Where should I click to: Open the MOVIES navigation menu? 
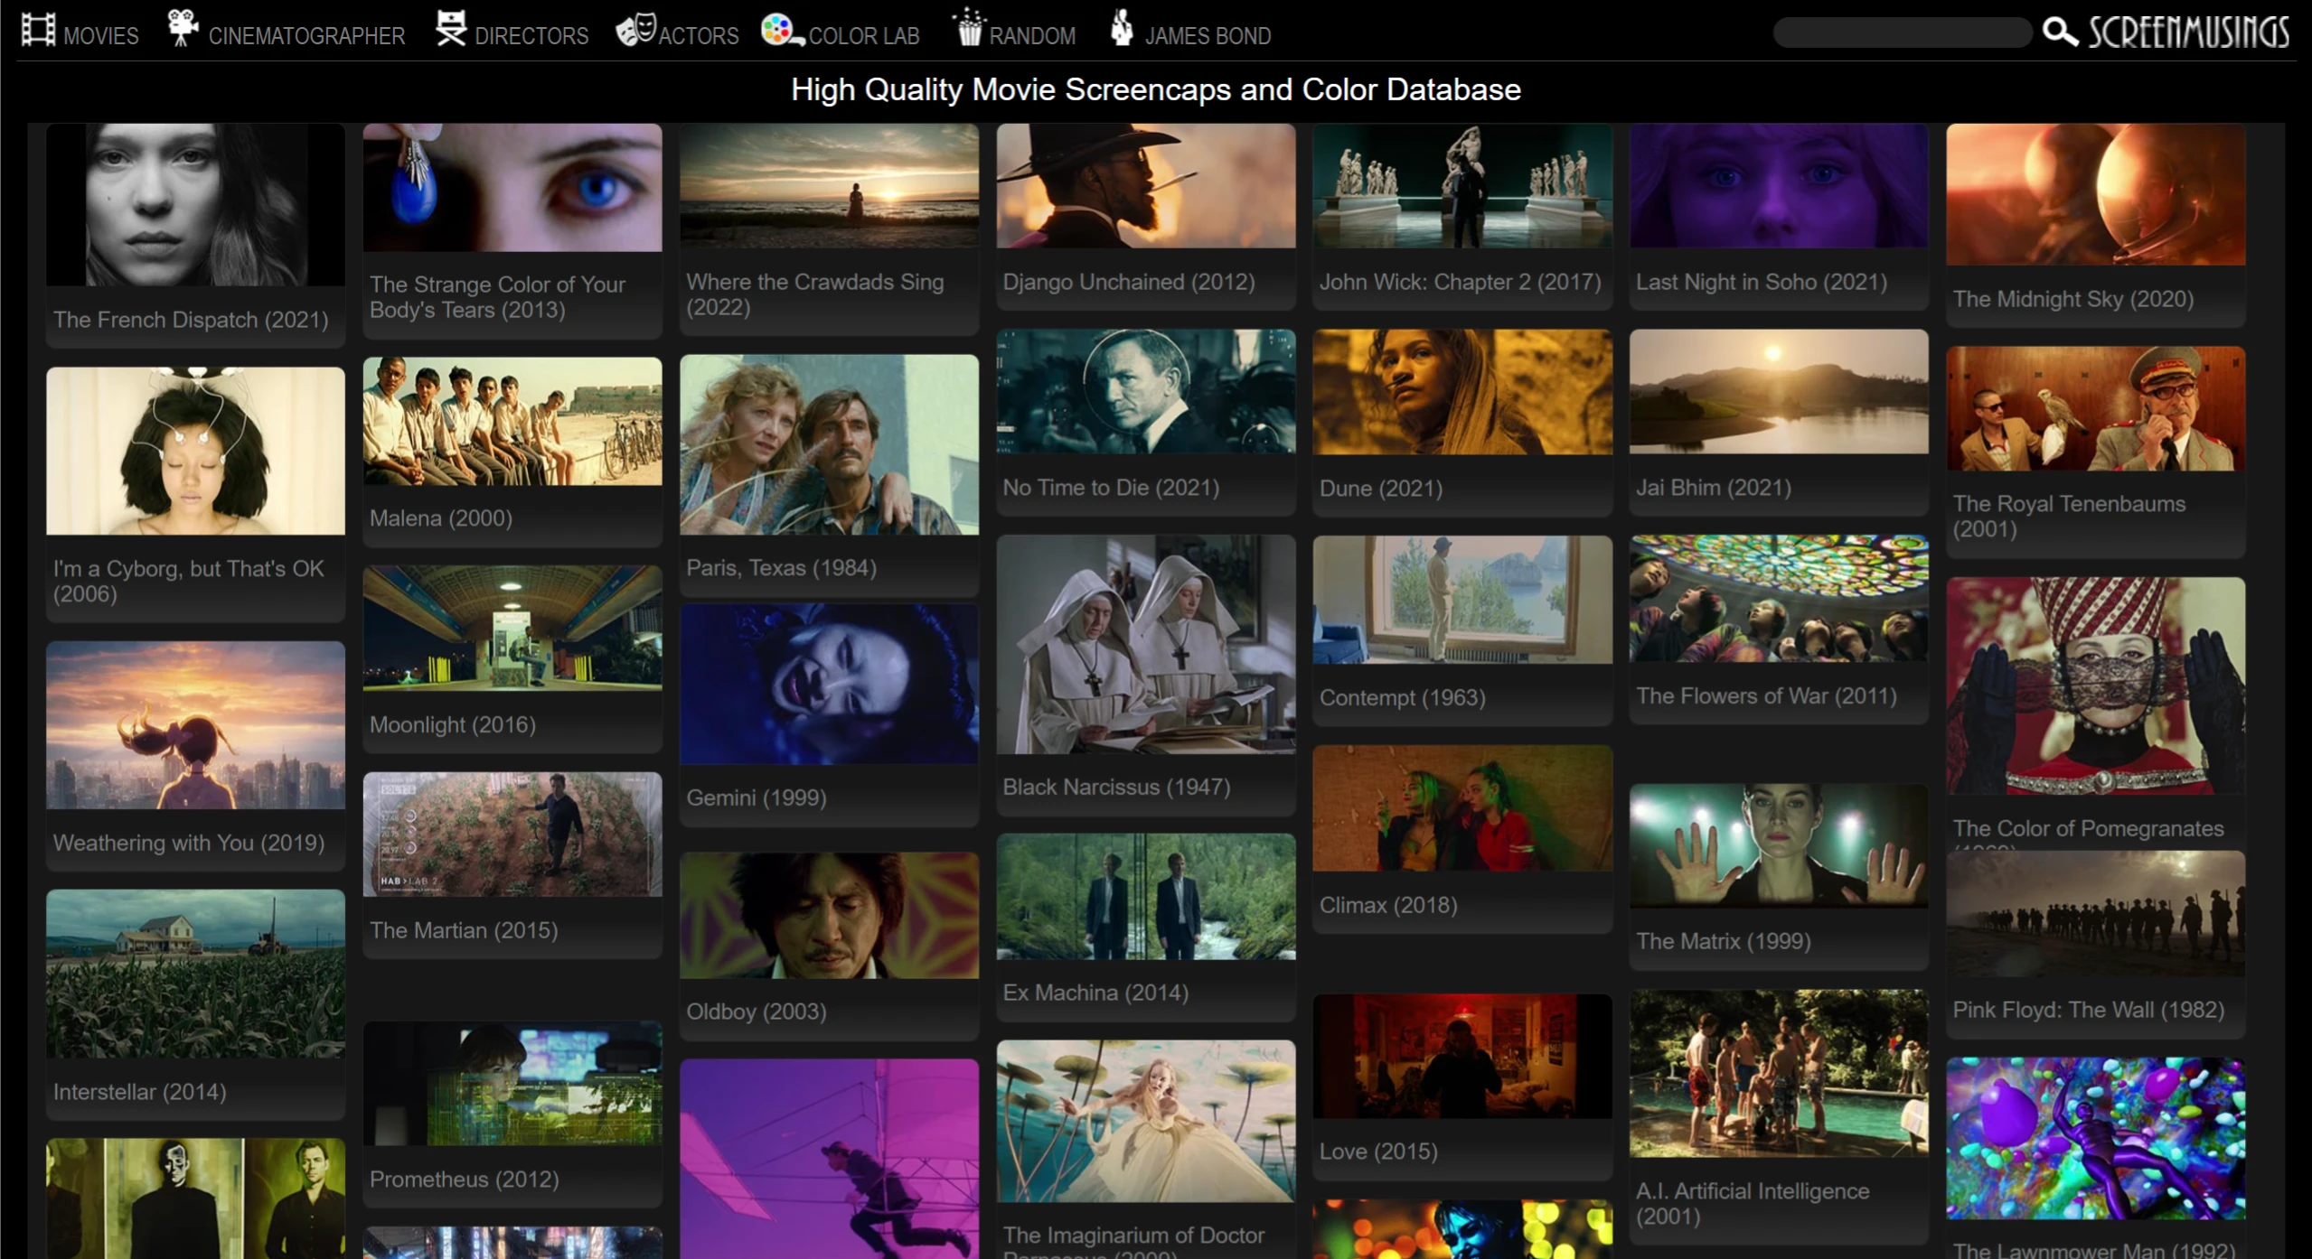click(x=99, y=35)
